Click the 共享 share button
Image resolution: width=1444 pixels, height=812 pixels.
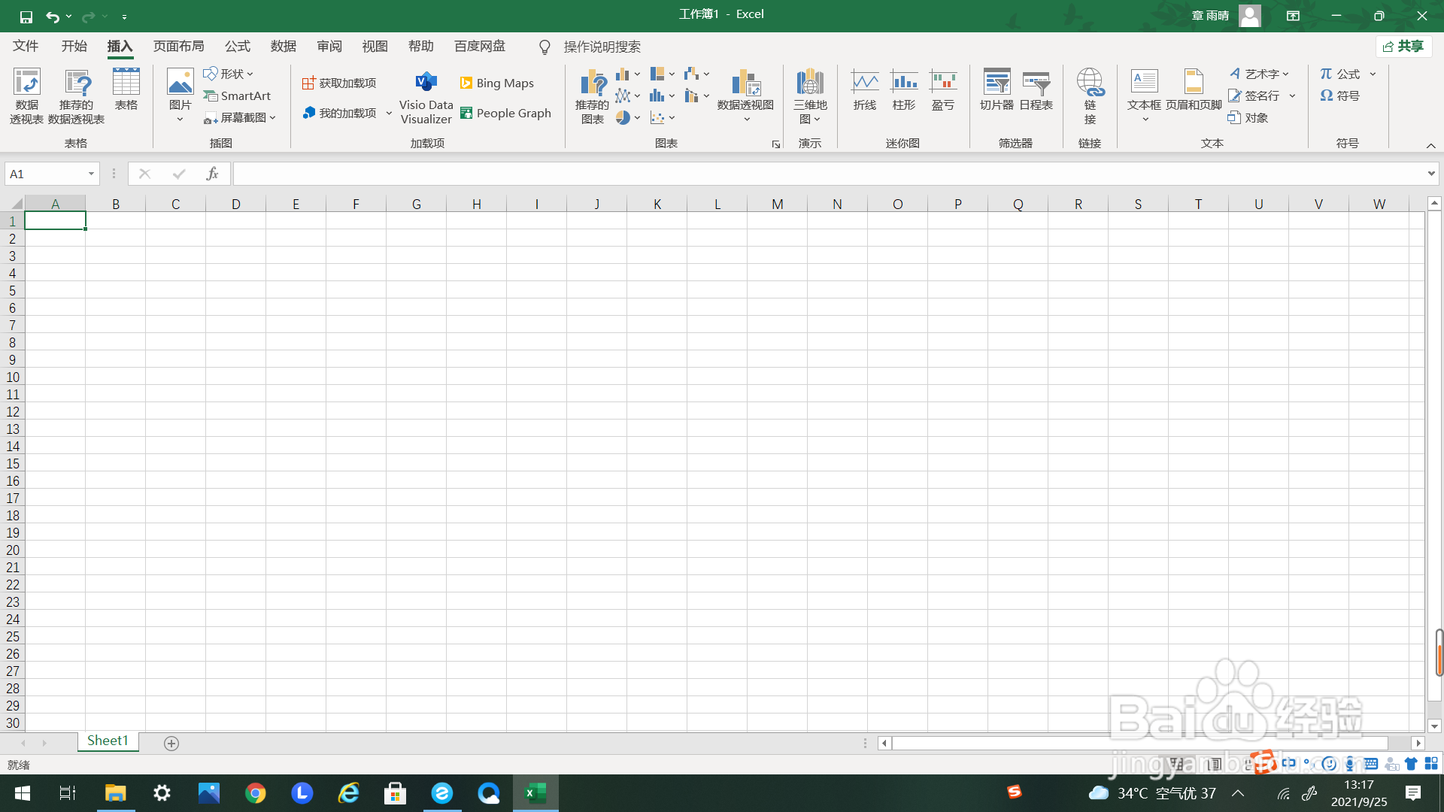(1403, 47)
